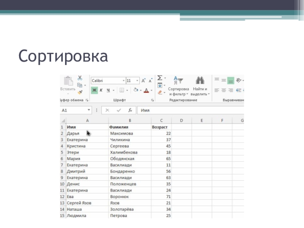304x228 pixels.
Task: Center cell text horizontally
Action: click(x=224, y=90)
